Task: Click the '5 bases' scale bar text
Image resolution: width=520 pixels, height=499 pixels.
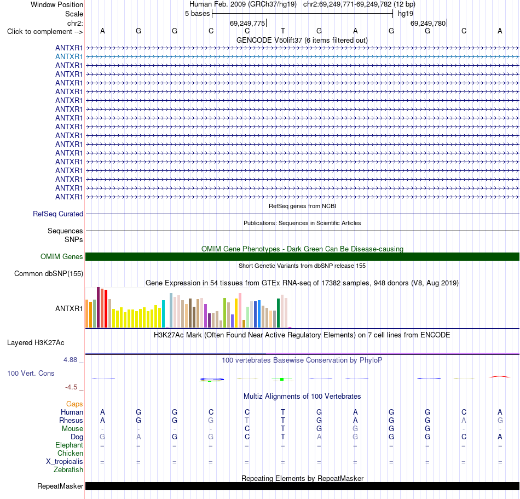Action: pos(197,14)
